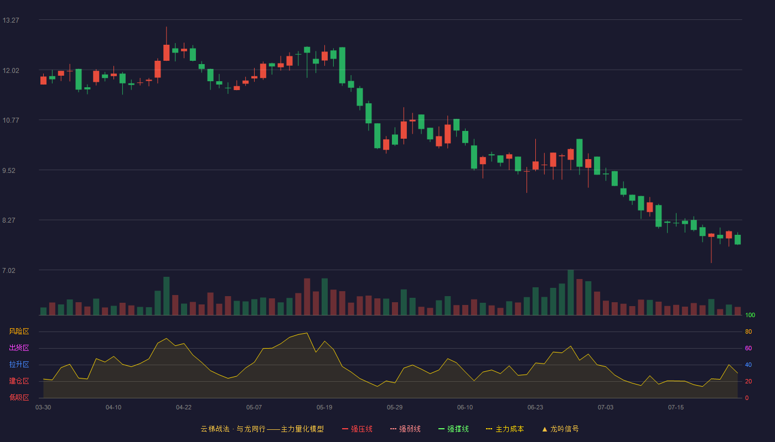
Task: Toggle the pink dashed 强弱线 legend marker
Action: coord(393,429)
